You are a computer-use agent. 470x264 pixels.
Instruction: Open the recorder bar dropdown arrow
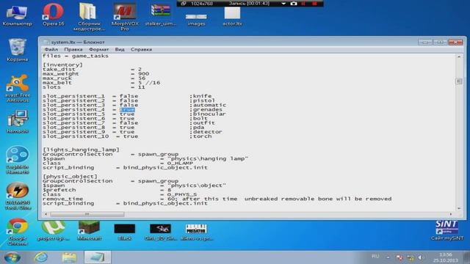coord(283,4)
